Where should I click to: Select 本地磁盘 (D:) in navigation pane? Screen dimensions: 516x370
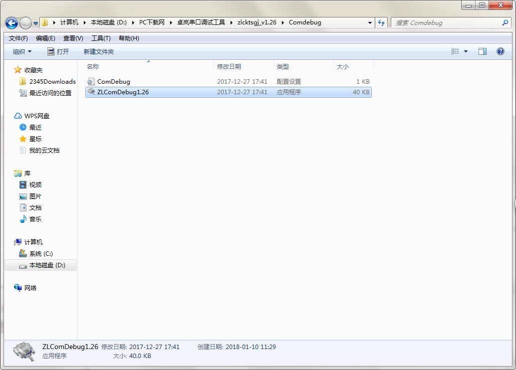[x=47, y=265]
